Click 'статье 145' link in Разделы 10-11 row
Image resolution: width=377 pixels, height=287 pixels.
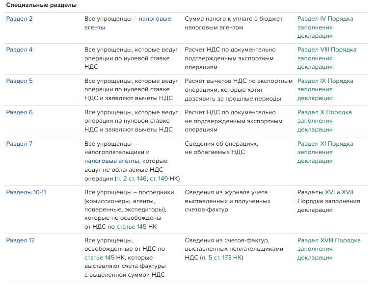[x=132, y=227]
